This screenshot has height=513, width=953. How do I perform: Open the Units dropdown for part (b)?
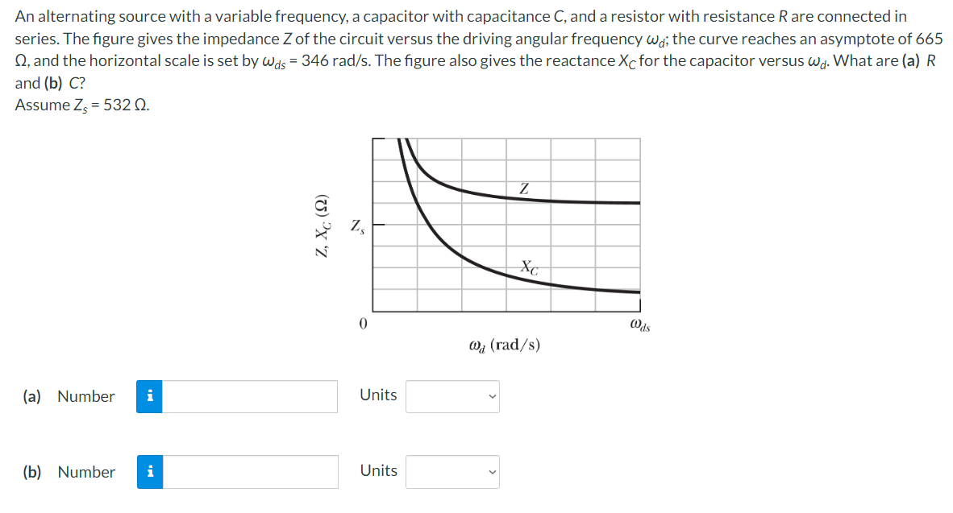click(452, 471)
